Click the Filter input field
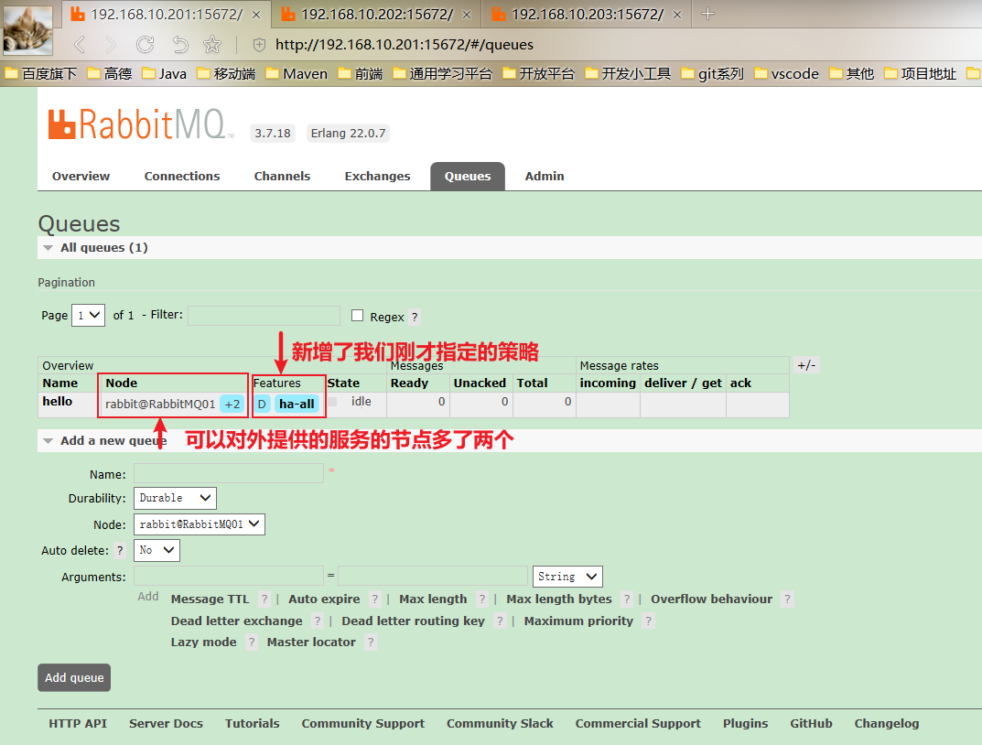982x745 pixels. click(264, 316)
